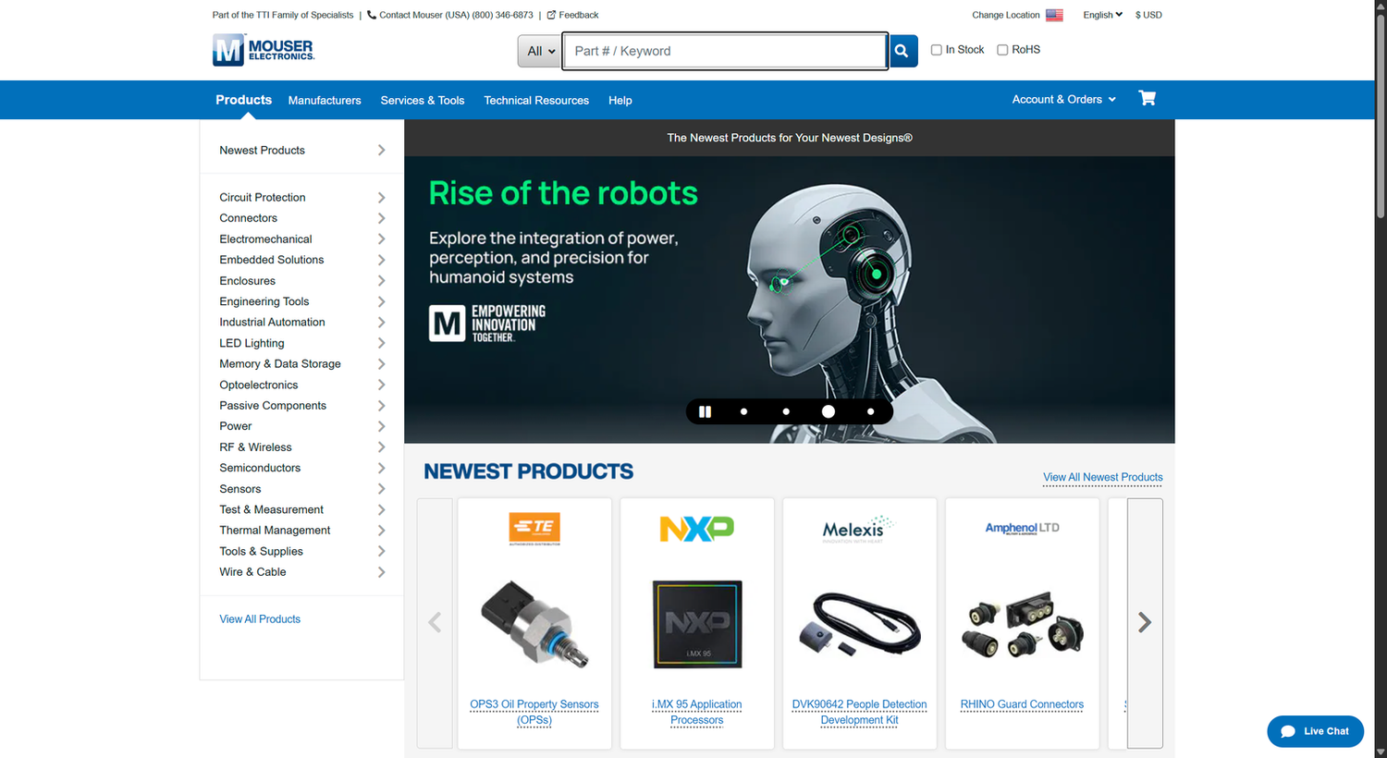View RHINO Guard connectors image
The width and height of the screenshot is (1387, 758).
[1022, 624]
